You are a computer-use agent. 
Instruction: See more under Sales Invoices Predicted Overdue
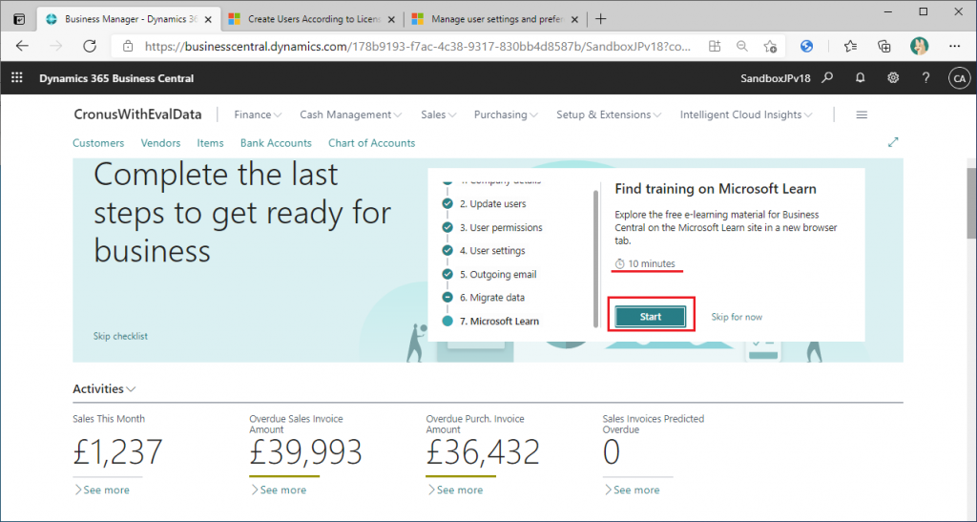[632, 491]
